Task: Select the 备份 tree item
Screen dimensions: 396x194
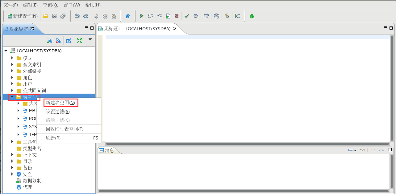Action: coord(27,168)
